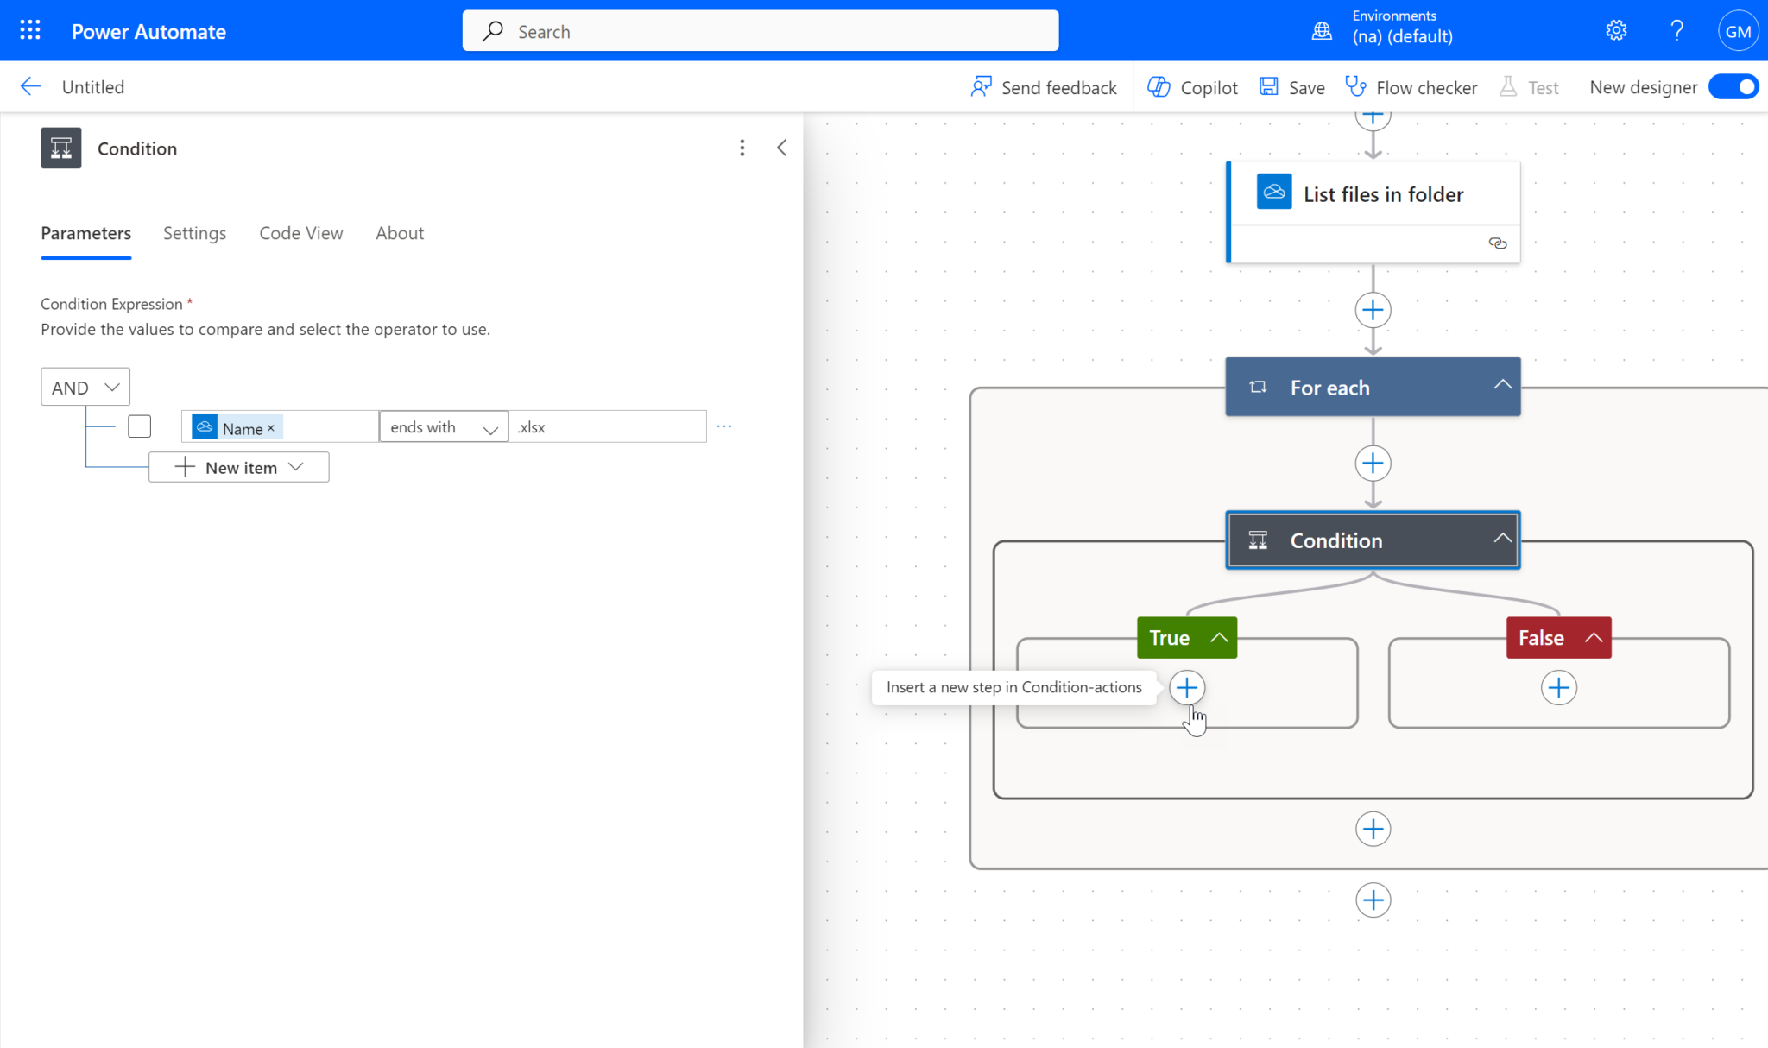Toggle the New designer switch
1768x1048 pixels.
[x=1733, y=87]
